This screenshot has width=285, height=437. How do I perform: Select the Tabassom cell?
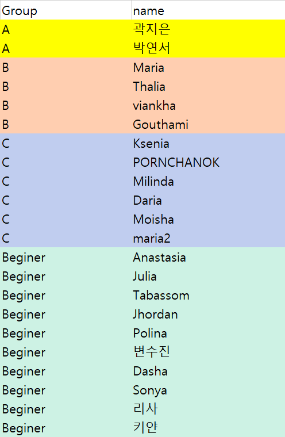coord(208,294)
